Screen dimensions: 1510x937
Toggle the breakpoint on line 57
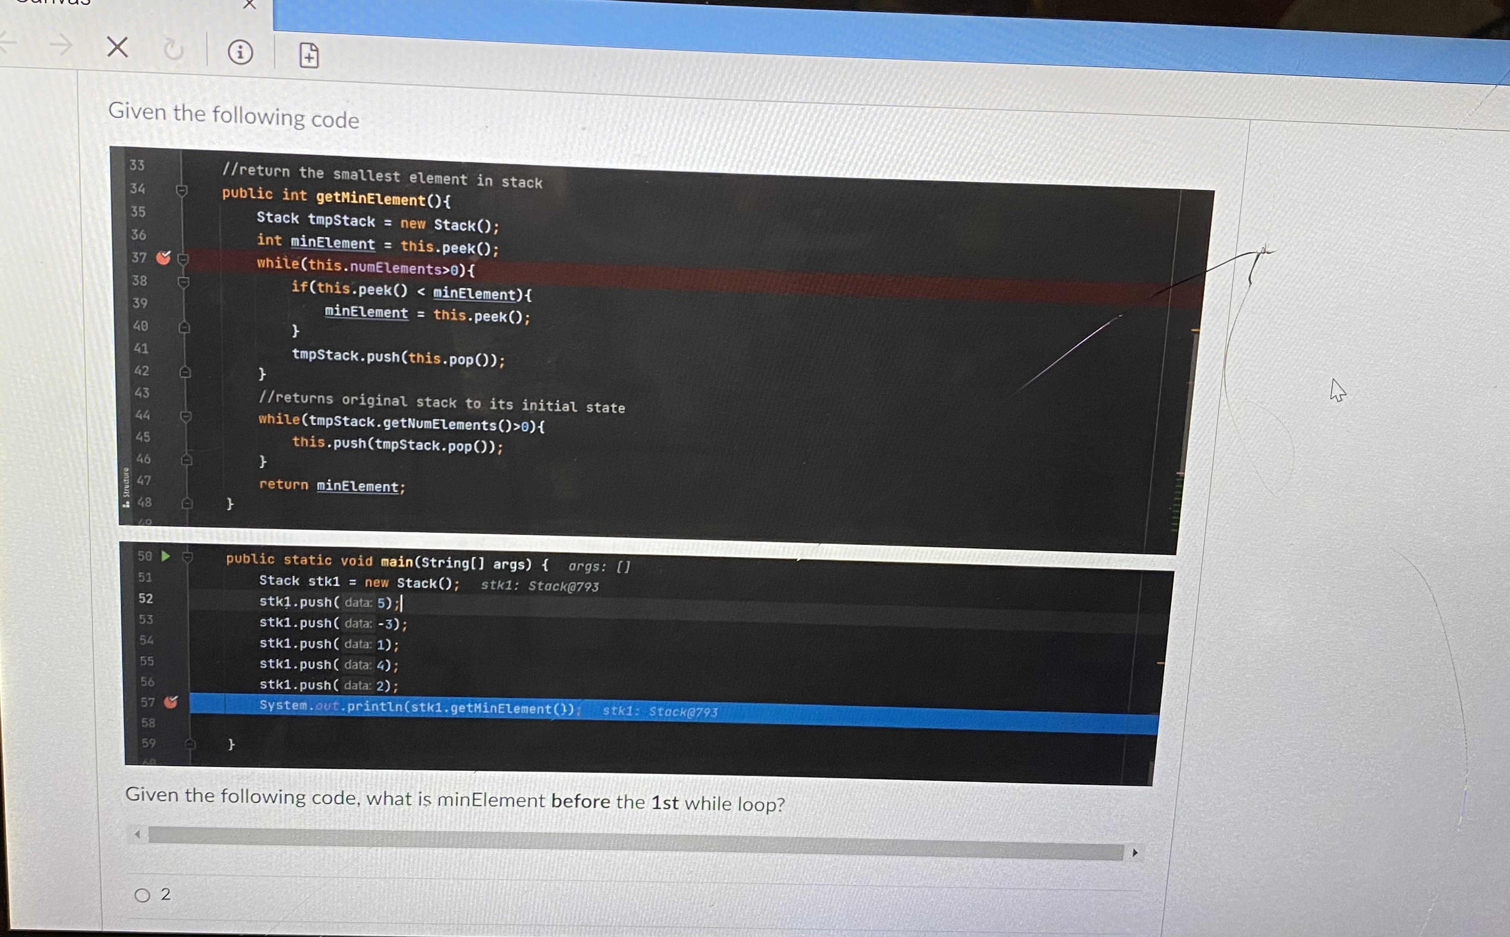point(170,702)
